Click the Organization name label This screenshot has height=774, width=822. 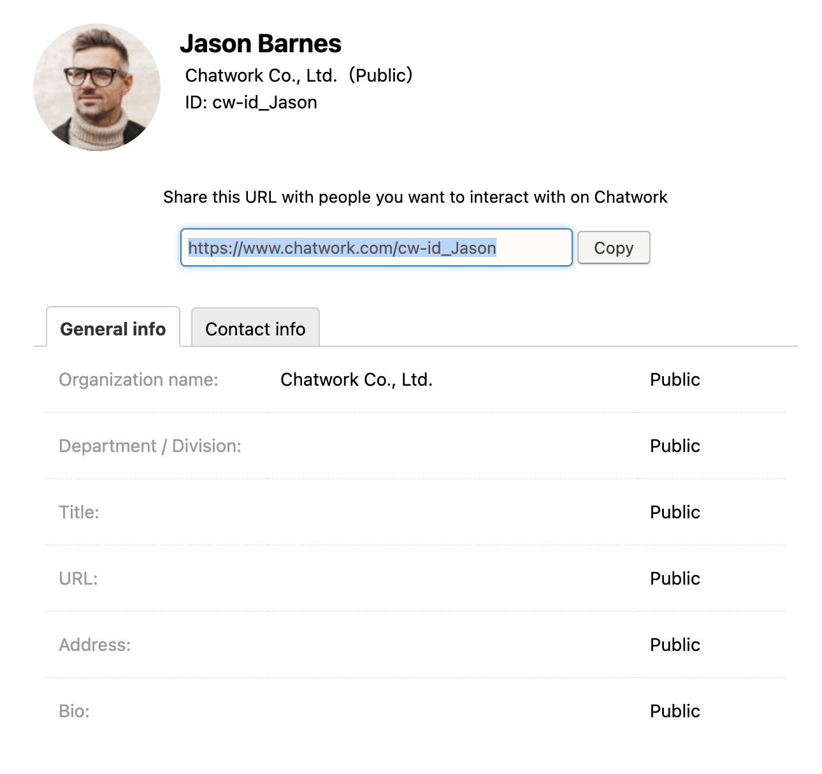coord(138,379)
